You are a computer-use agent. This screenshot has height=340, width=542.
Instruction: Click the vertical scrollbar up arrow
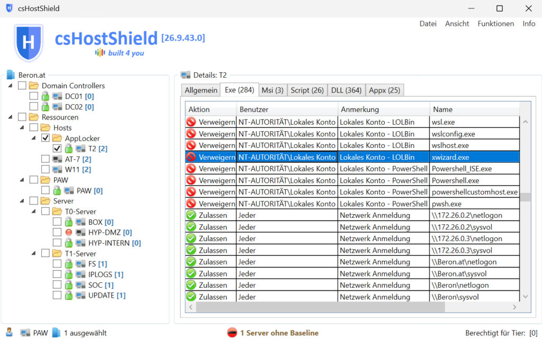click(526, 122)
